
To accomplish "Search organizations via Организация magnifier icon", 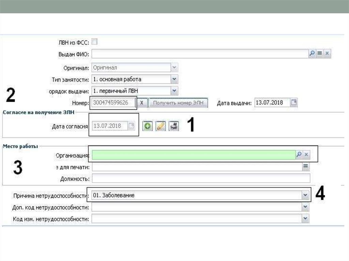I will tap(299, 155).
